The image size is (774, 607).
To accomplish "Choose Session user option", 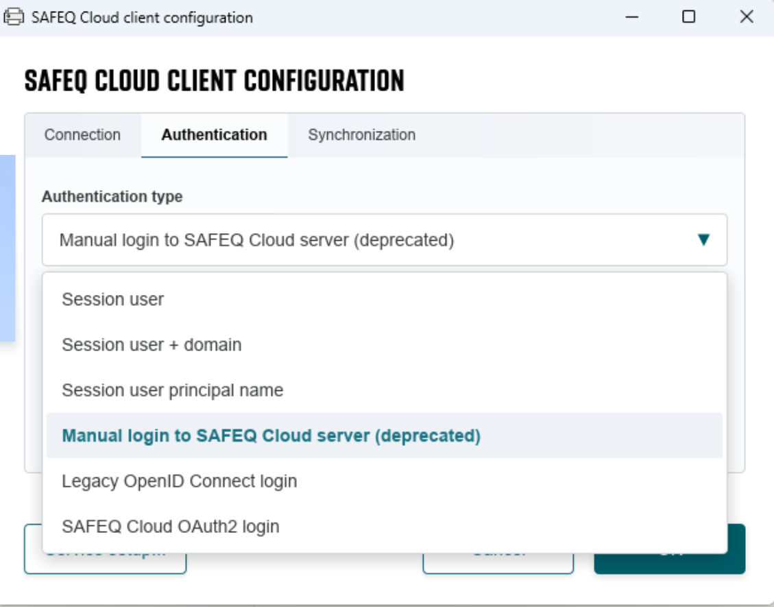I will click(x=385, y=299).
